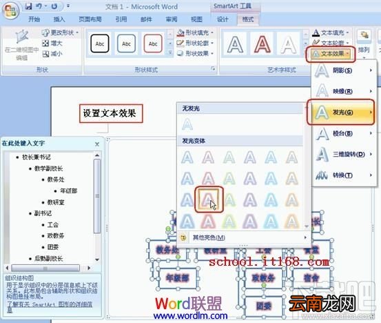Select the no-glow A option under 无发光

point(187,124)
